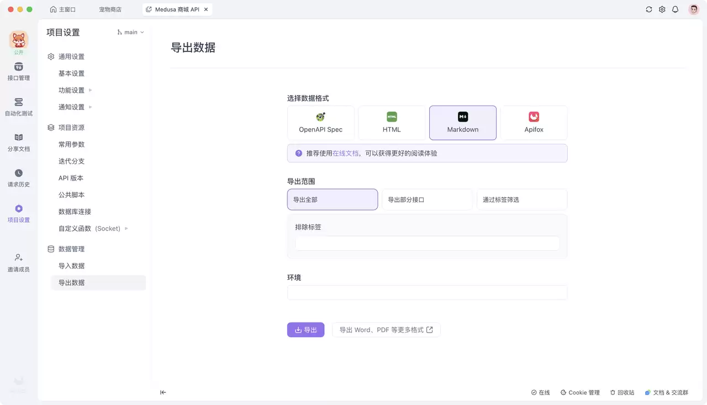
Task: Open Cookie 管理 in the status bar
Action: click(580, 392)
